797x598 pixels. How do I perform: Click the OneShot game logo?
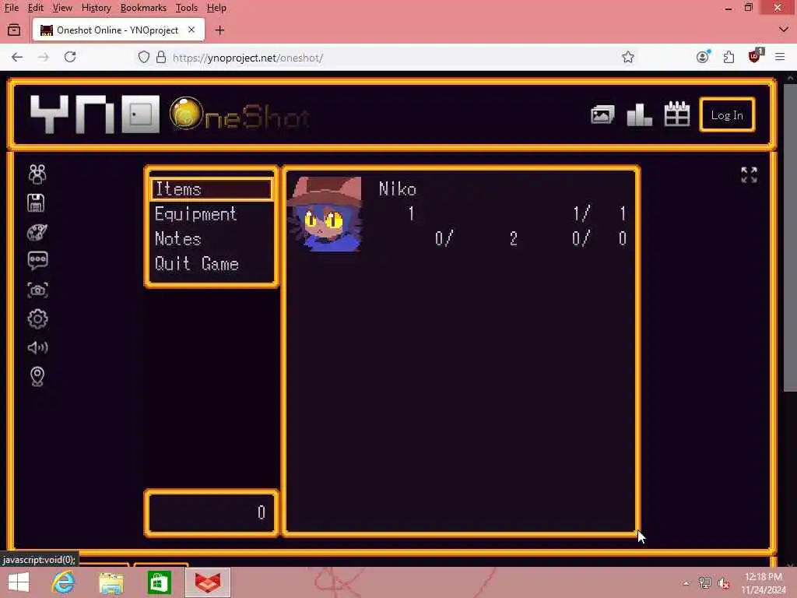pyautogui.click(x=239, y=114)
